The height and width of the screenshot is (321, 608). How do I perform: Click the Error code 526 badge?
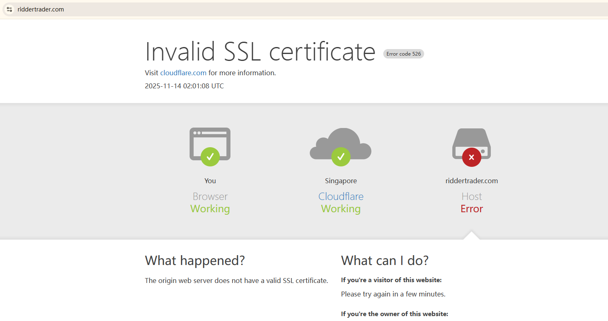pyautogui.click(x=404, y=54)
